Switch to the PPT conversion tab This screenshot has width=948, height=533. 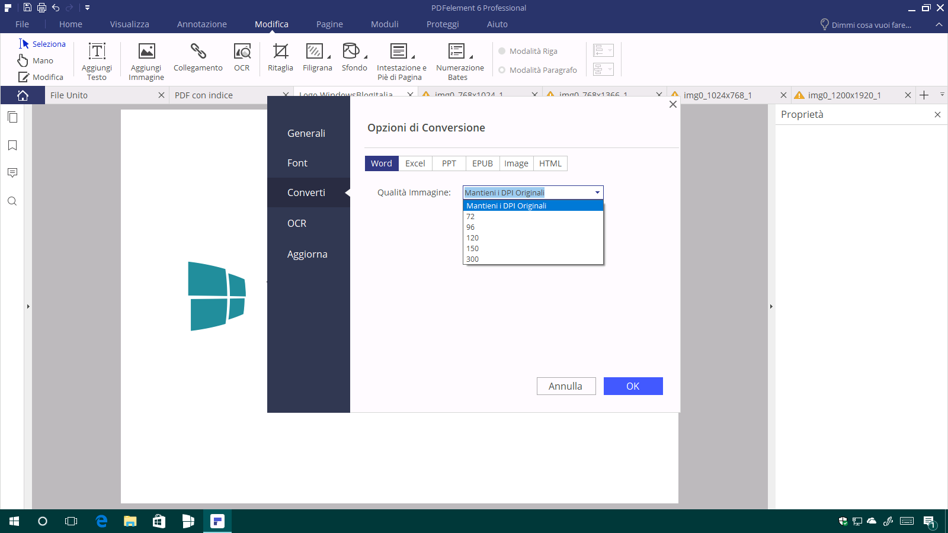click(x=449, y=163)
